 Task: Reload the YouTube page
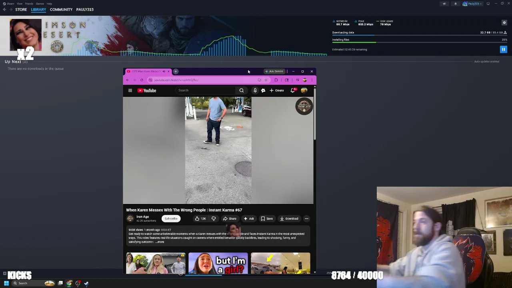pos(142,80)
